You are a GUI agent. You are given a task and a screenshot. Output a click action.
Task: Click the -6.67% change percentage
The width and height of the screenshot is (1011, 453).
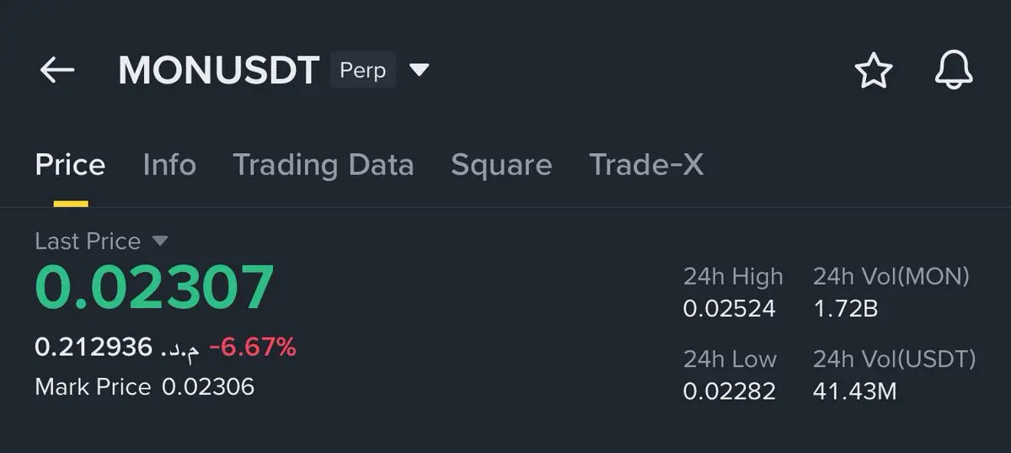point(253,346)
